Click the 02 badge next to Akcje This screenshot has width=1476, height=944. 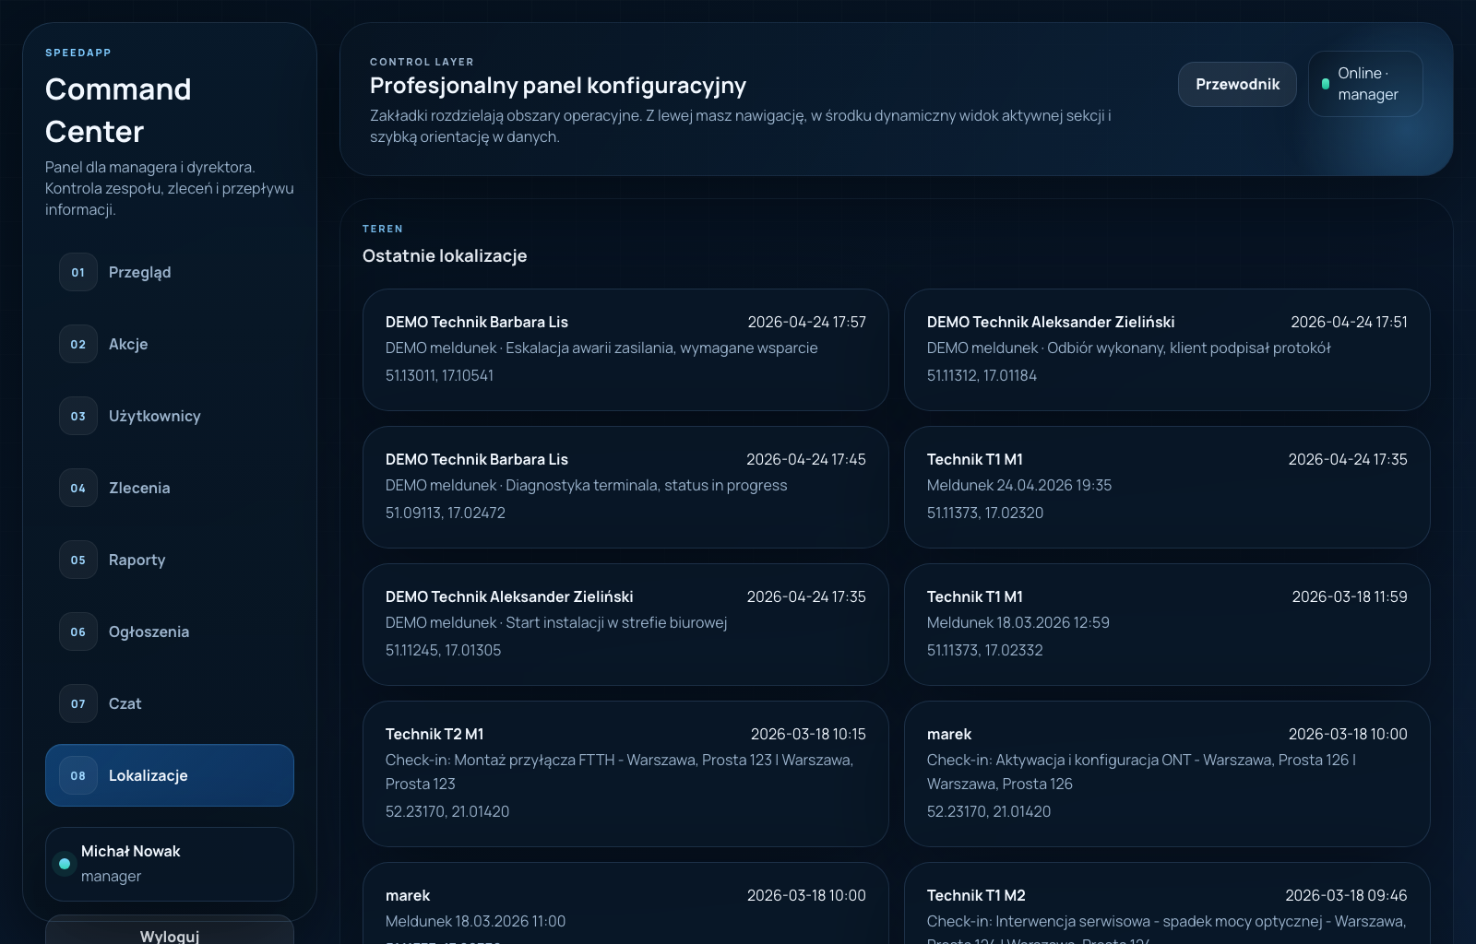78,345
